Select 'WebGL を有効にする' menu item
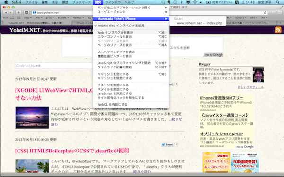The image size is (284, 177). tap(131, 105)
